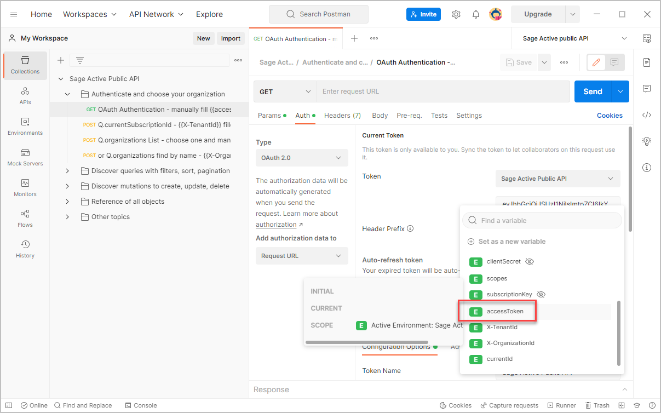The height and width of the screenshot is (413, 661).
Task: Click the Send button
Action: [x=593, y=91]
